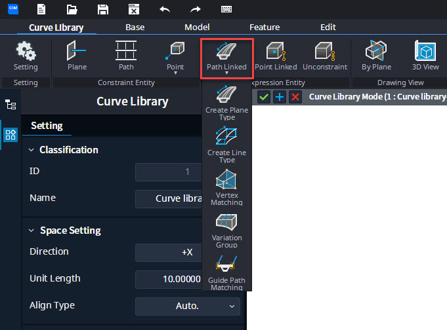This screenshot has height=330, width=447.
Task: Open the tree view sidebar icon
Action: [11, 105]
